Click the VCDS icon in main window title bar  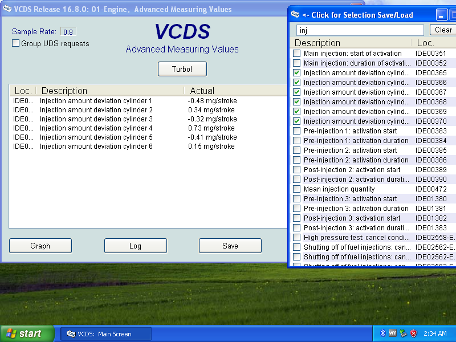coord(7,9)
